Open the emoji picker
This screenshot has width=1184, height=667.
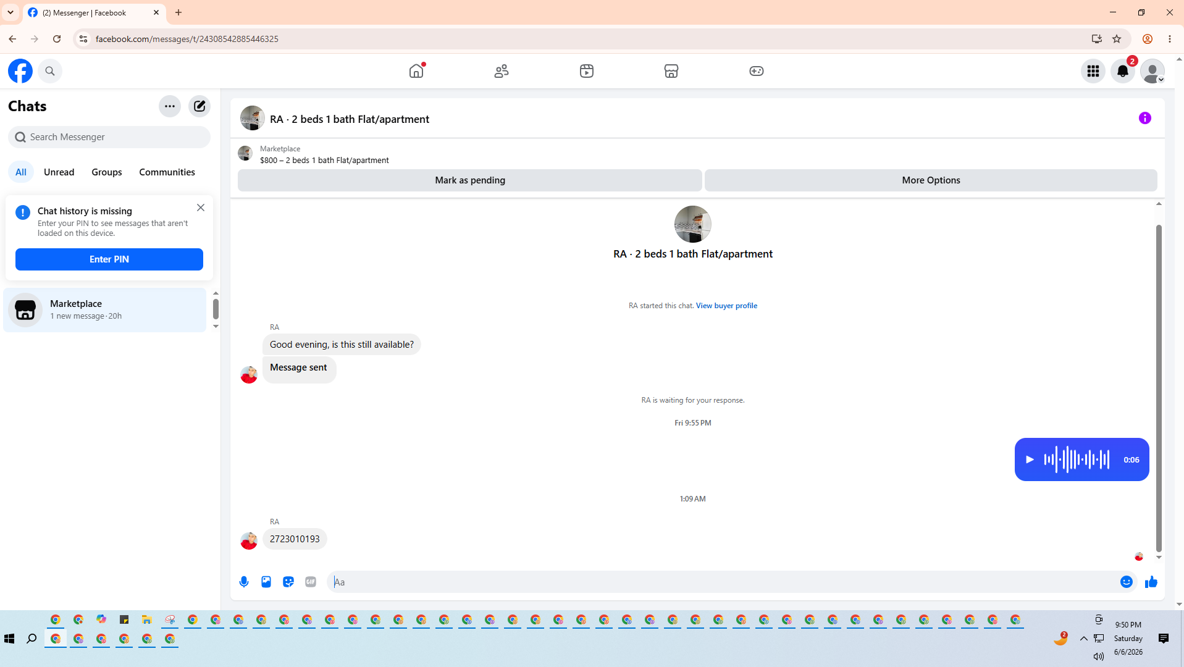pos(1127,582)
